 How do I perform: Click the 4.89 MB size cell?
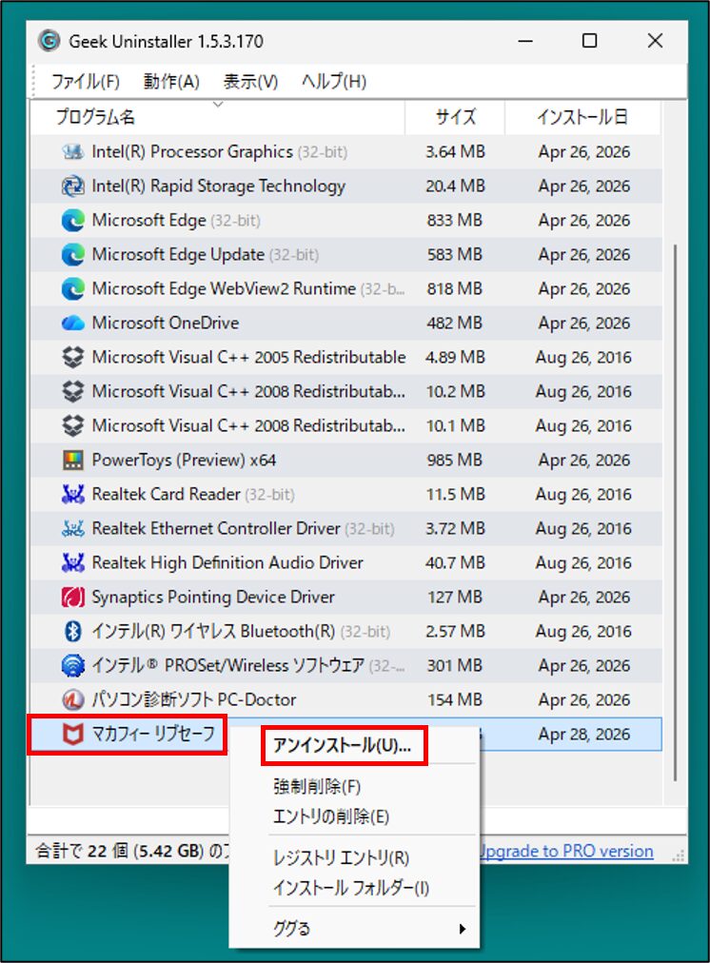point(455,358)
